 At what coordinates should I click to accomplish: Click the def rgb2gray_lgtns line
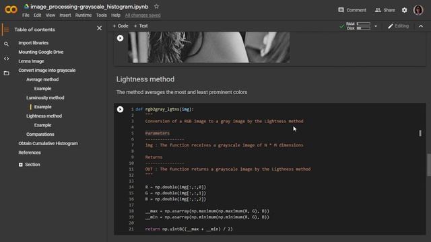click(x=164, y=109)
